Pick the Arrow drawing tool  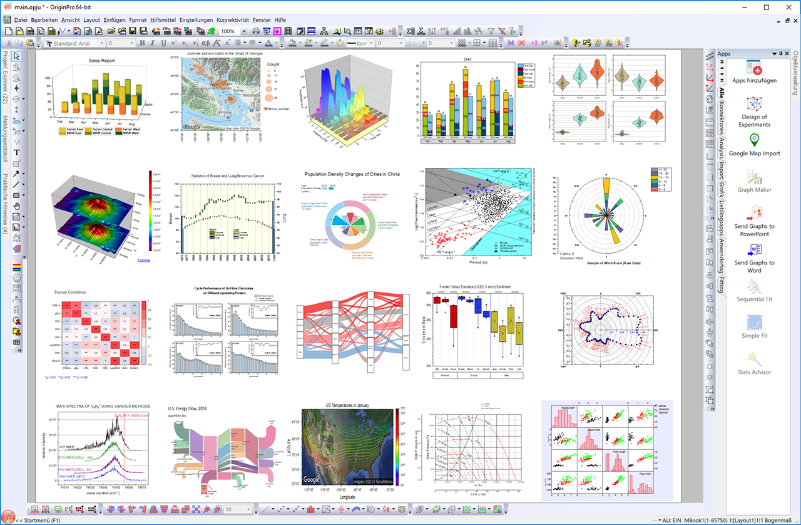pyautogui.click(x=16, y=174)
